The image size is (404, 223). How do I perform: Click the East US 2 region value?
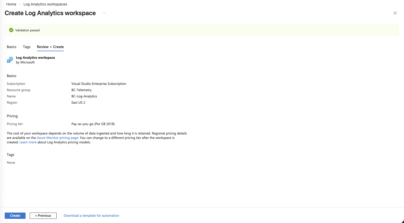pos(78,102)
